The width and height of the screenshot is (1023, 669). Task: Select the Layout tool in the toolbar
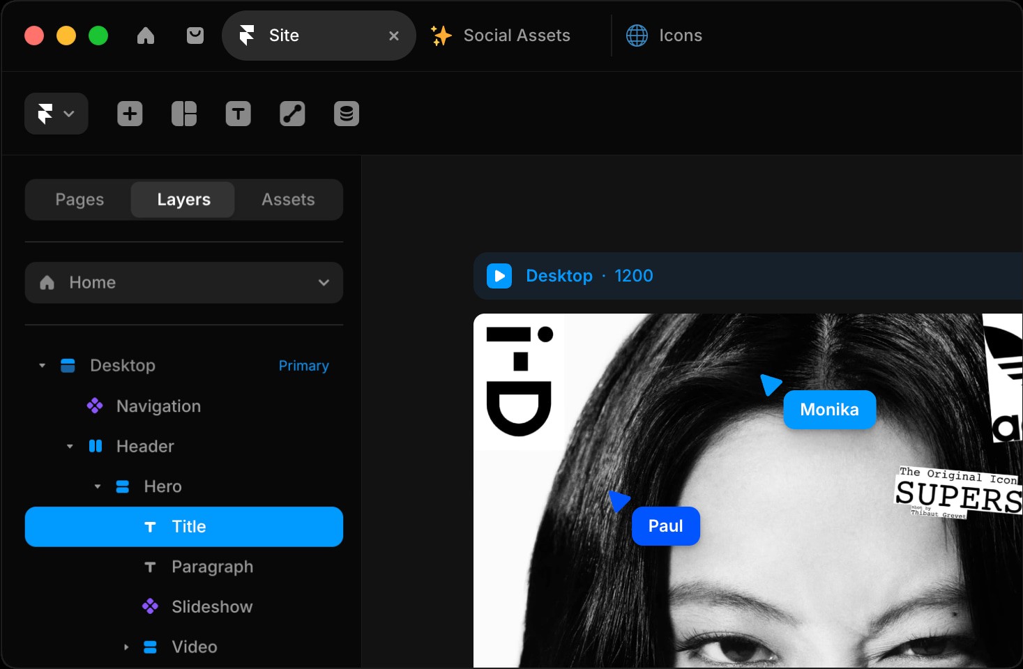[x=183, y=113]
